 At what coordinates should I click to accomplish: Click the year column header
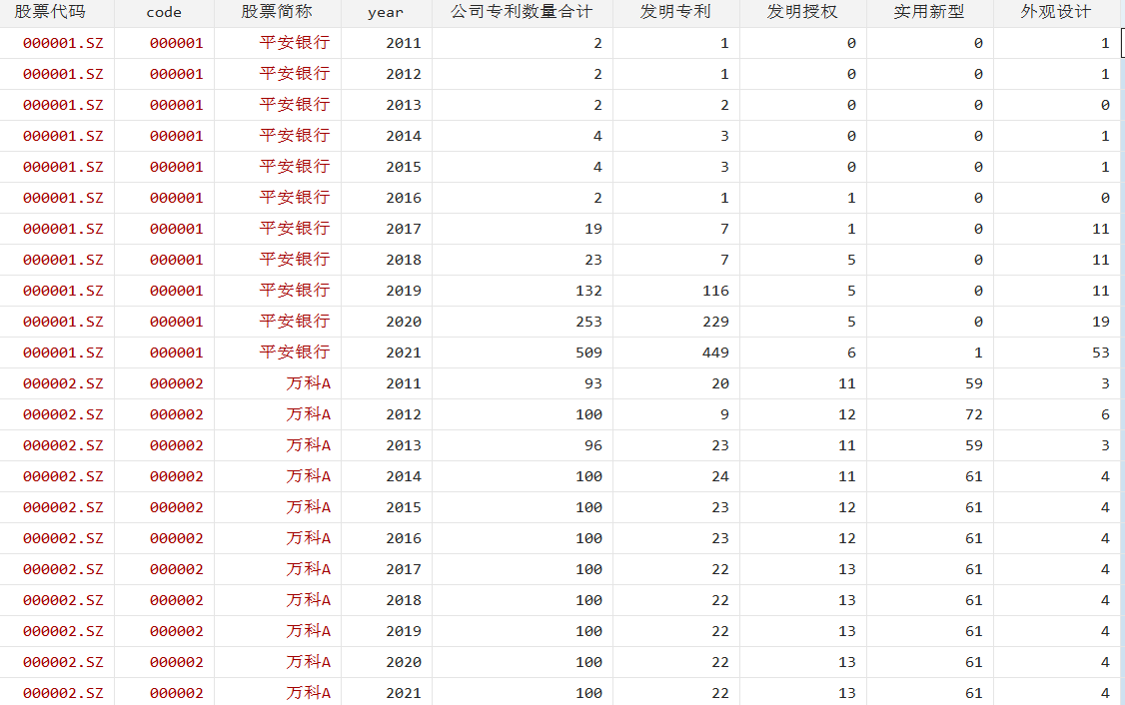coord(386,12)
